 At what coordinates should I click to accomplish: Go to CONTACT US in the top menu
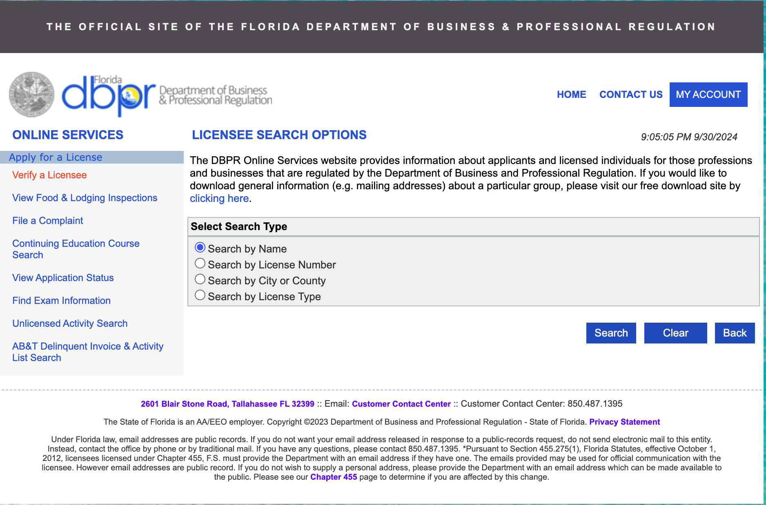click(631, 95)
